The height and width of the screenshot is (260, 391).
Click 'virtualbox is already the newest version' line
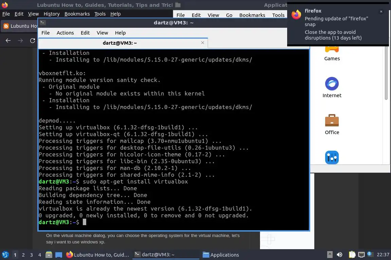(x=145, y=209)
